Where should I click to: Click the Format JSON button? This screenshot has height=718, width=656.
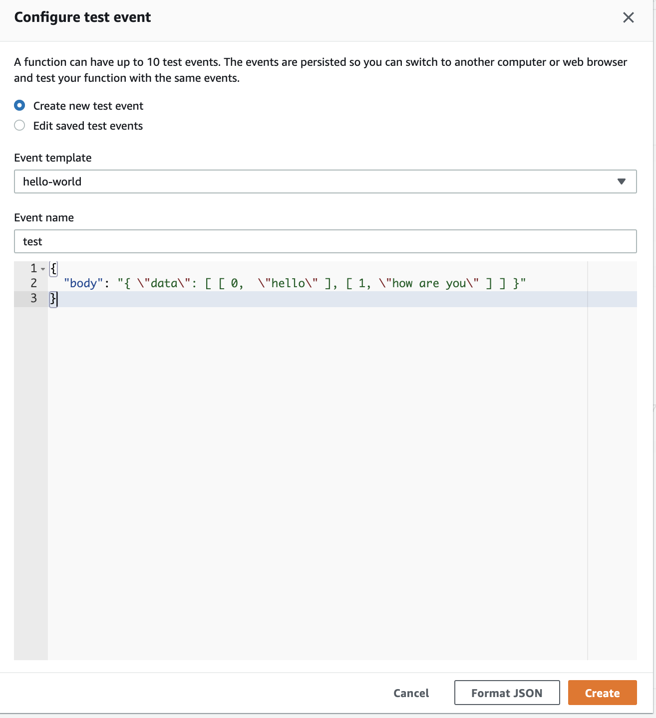tap(507, 693)
